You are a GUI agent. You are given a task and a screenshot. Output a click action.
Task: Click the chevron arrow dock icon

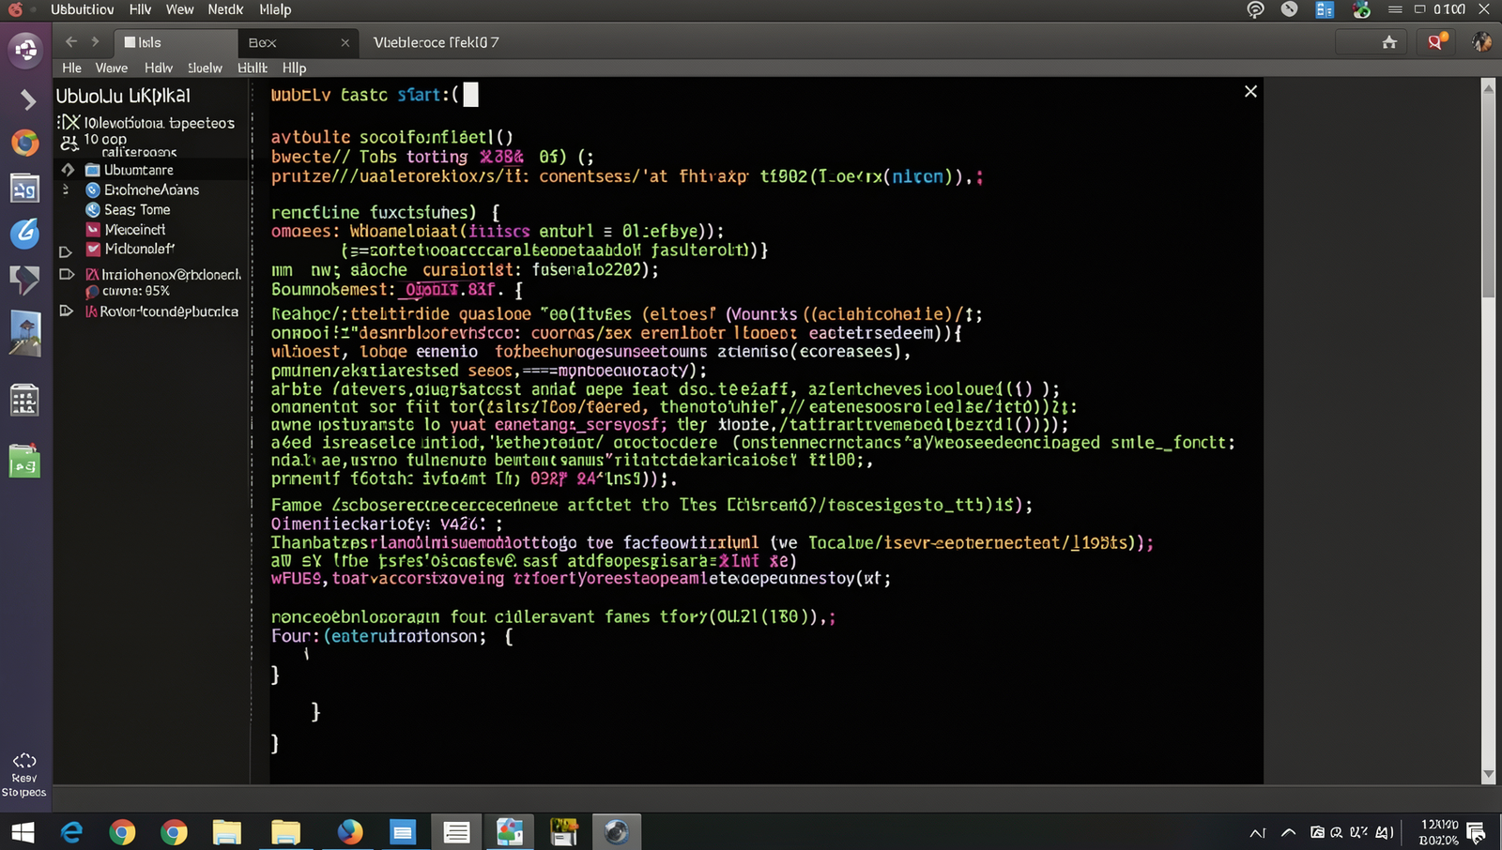pyautogui.click(x=27, y=99)
